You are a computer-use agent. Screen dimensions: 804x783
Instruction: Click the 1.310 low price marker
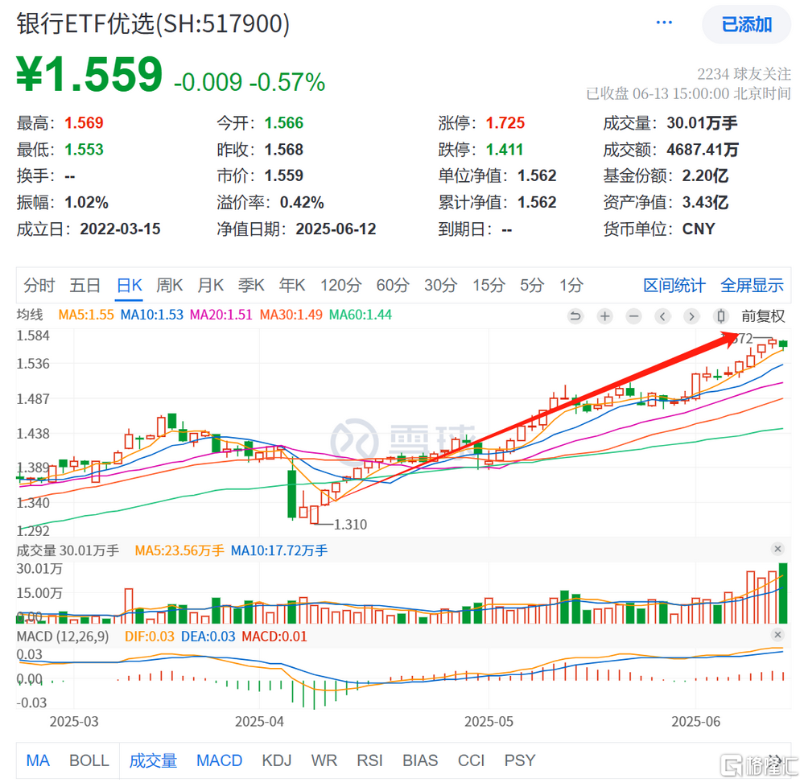pyautogui.click(x=350, y=525)
